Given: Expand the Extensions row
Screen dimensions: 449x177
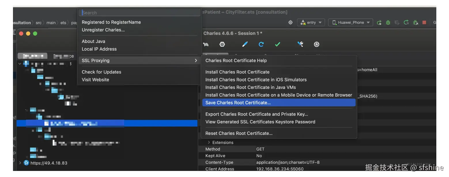Looking at the screenshot, I should coord(209,142).
